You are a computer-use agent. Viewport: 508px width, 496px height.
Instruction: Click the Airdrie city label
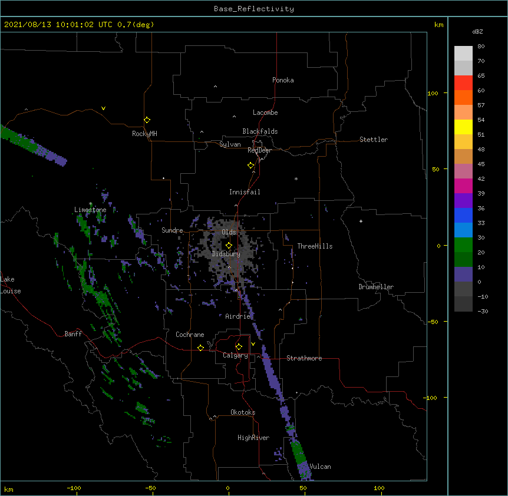tap(238, 316)
